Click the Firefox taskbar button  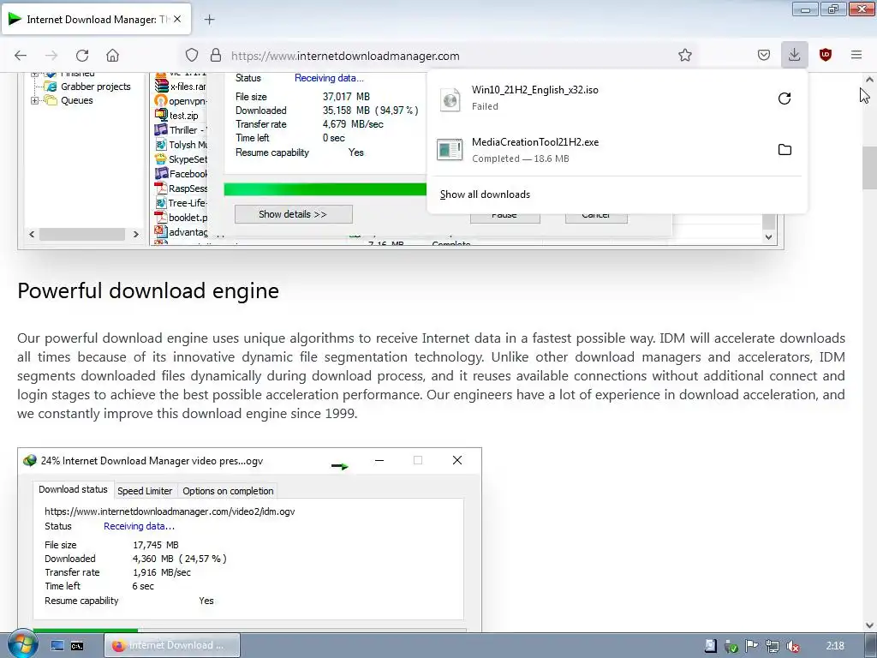174,646
